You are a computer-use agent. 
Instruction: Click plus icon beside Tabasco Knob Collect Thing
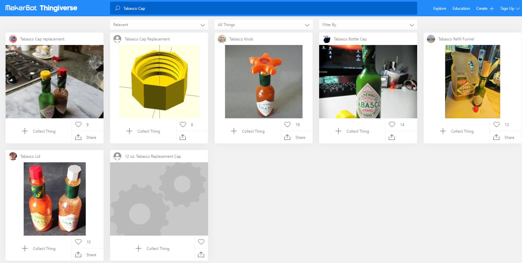pos(234,131)
